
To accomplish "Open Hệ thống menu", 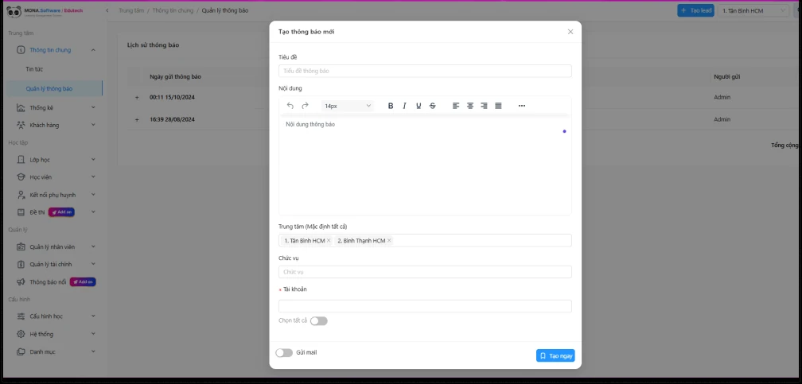I will point(41,334).
